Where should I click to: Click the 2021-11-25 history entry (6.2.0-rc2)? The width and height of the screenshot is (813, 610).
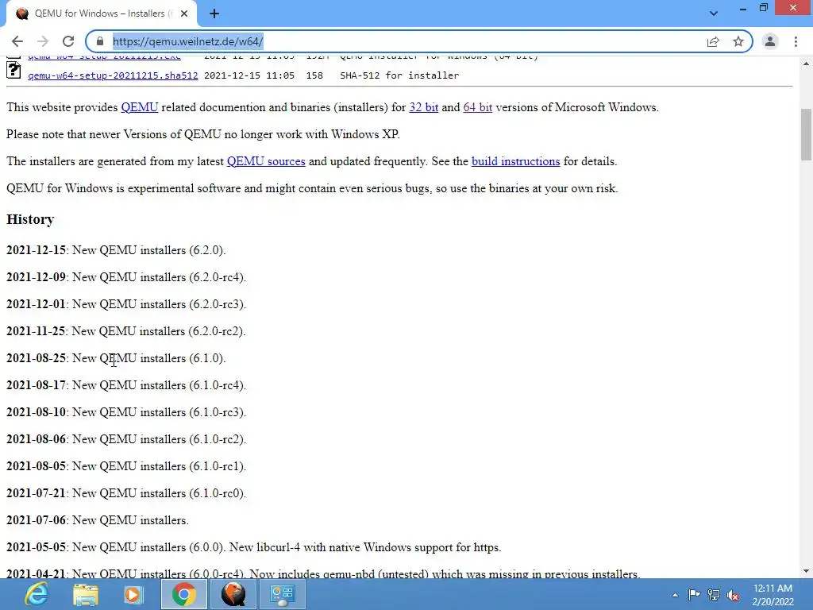tap(126, 331)
